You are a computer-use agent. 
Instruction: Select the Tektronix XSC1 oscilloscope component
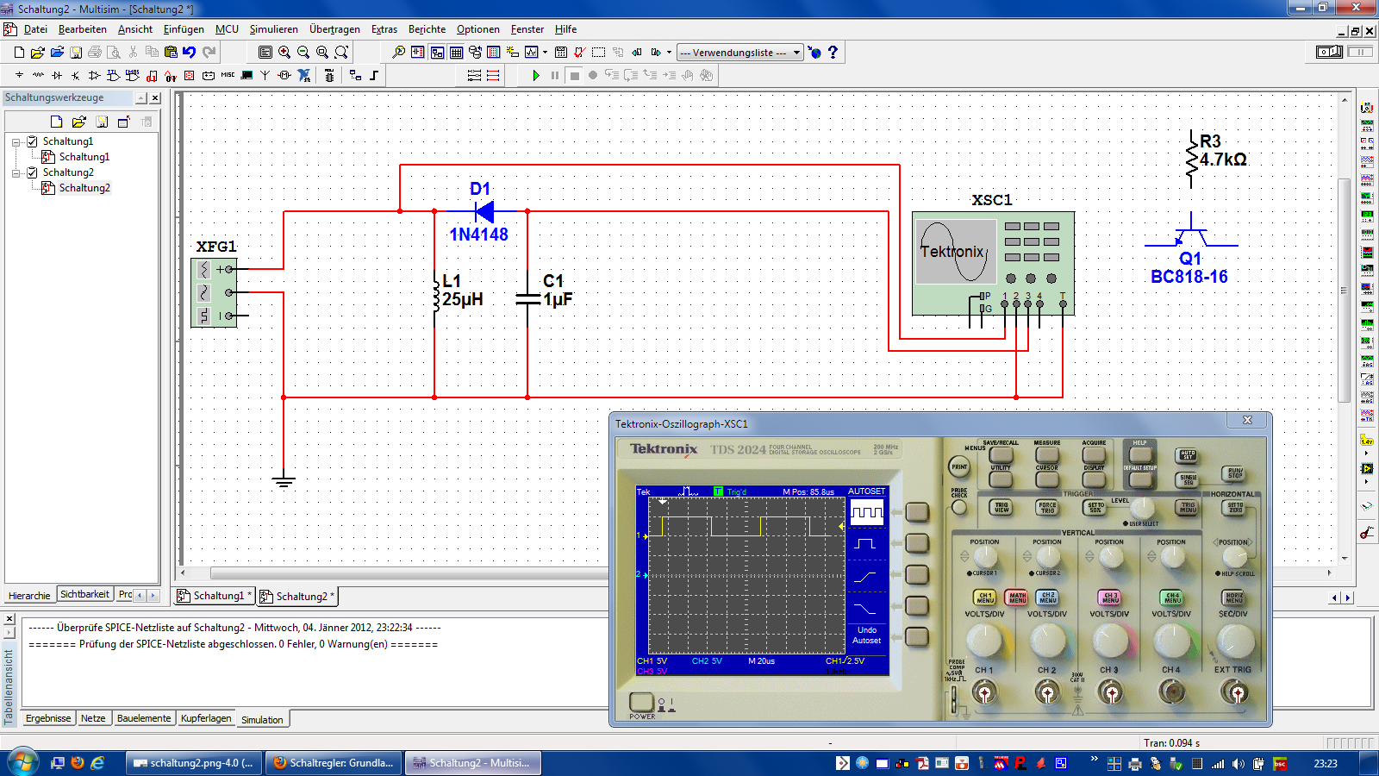tap(993, 263)
